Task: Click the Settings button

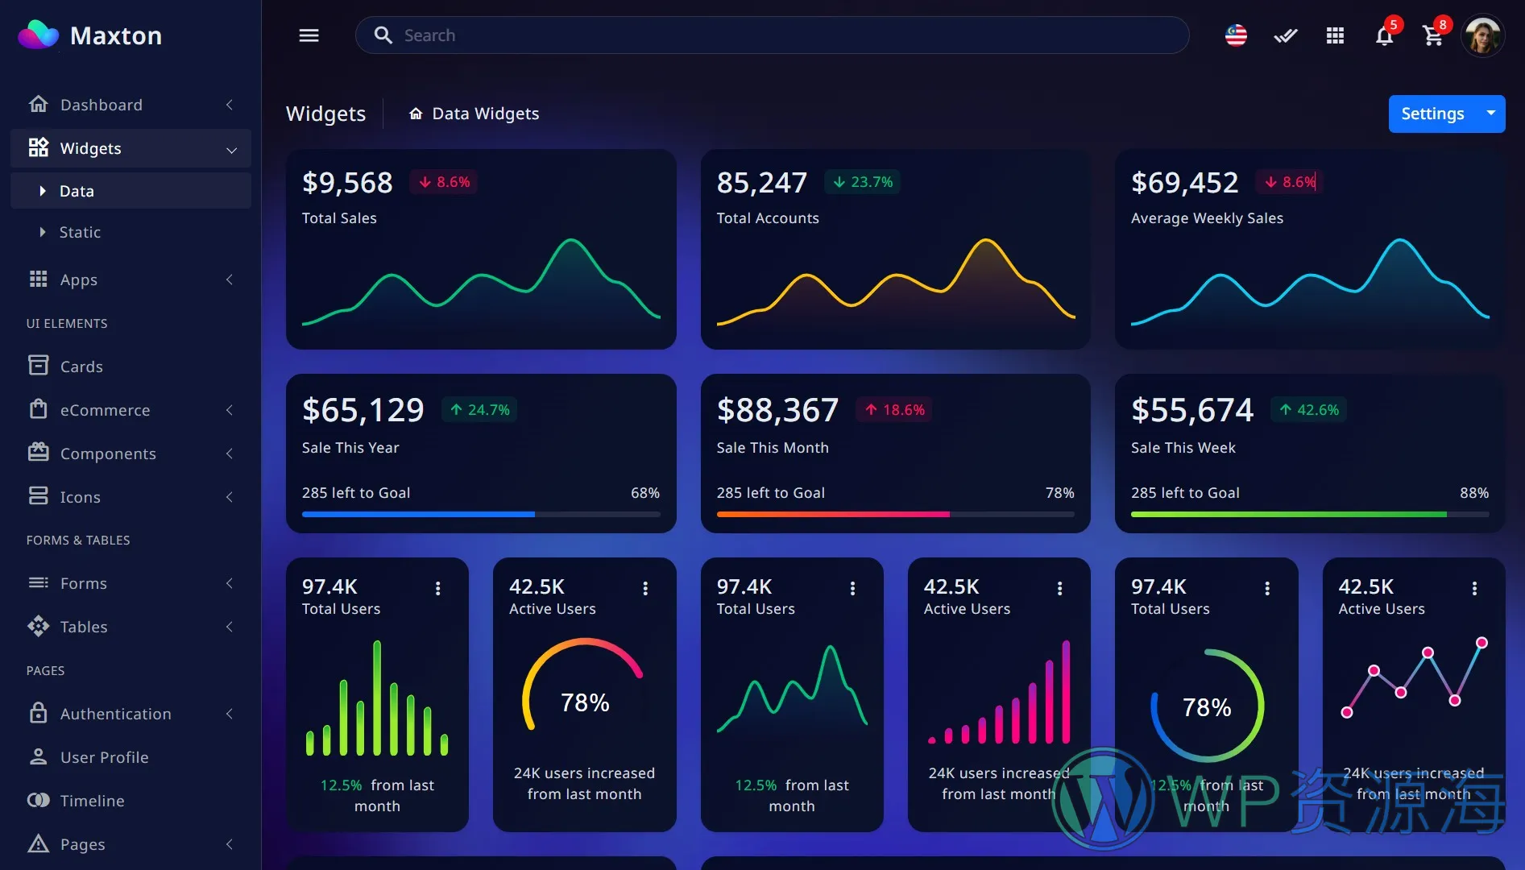Action: 1432,114
